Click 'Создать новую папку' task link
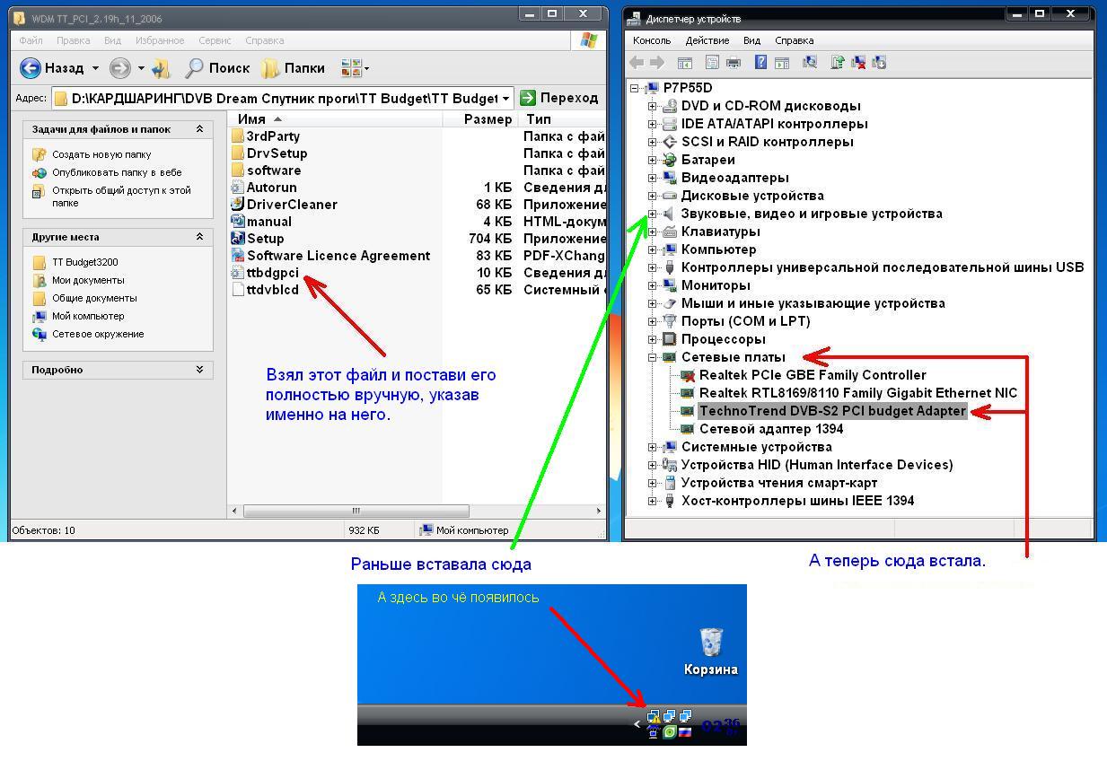Image resolution: width=1107 pixels, height=761 pixels. [101, 154]
